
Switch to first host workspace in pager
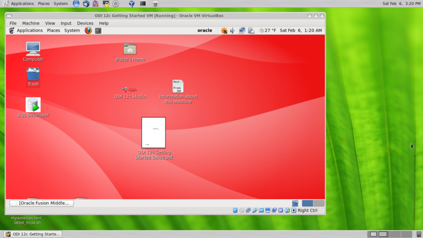coord(373,234)
